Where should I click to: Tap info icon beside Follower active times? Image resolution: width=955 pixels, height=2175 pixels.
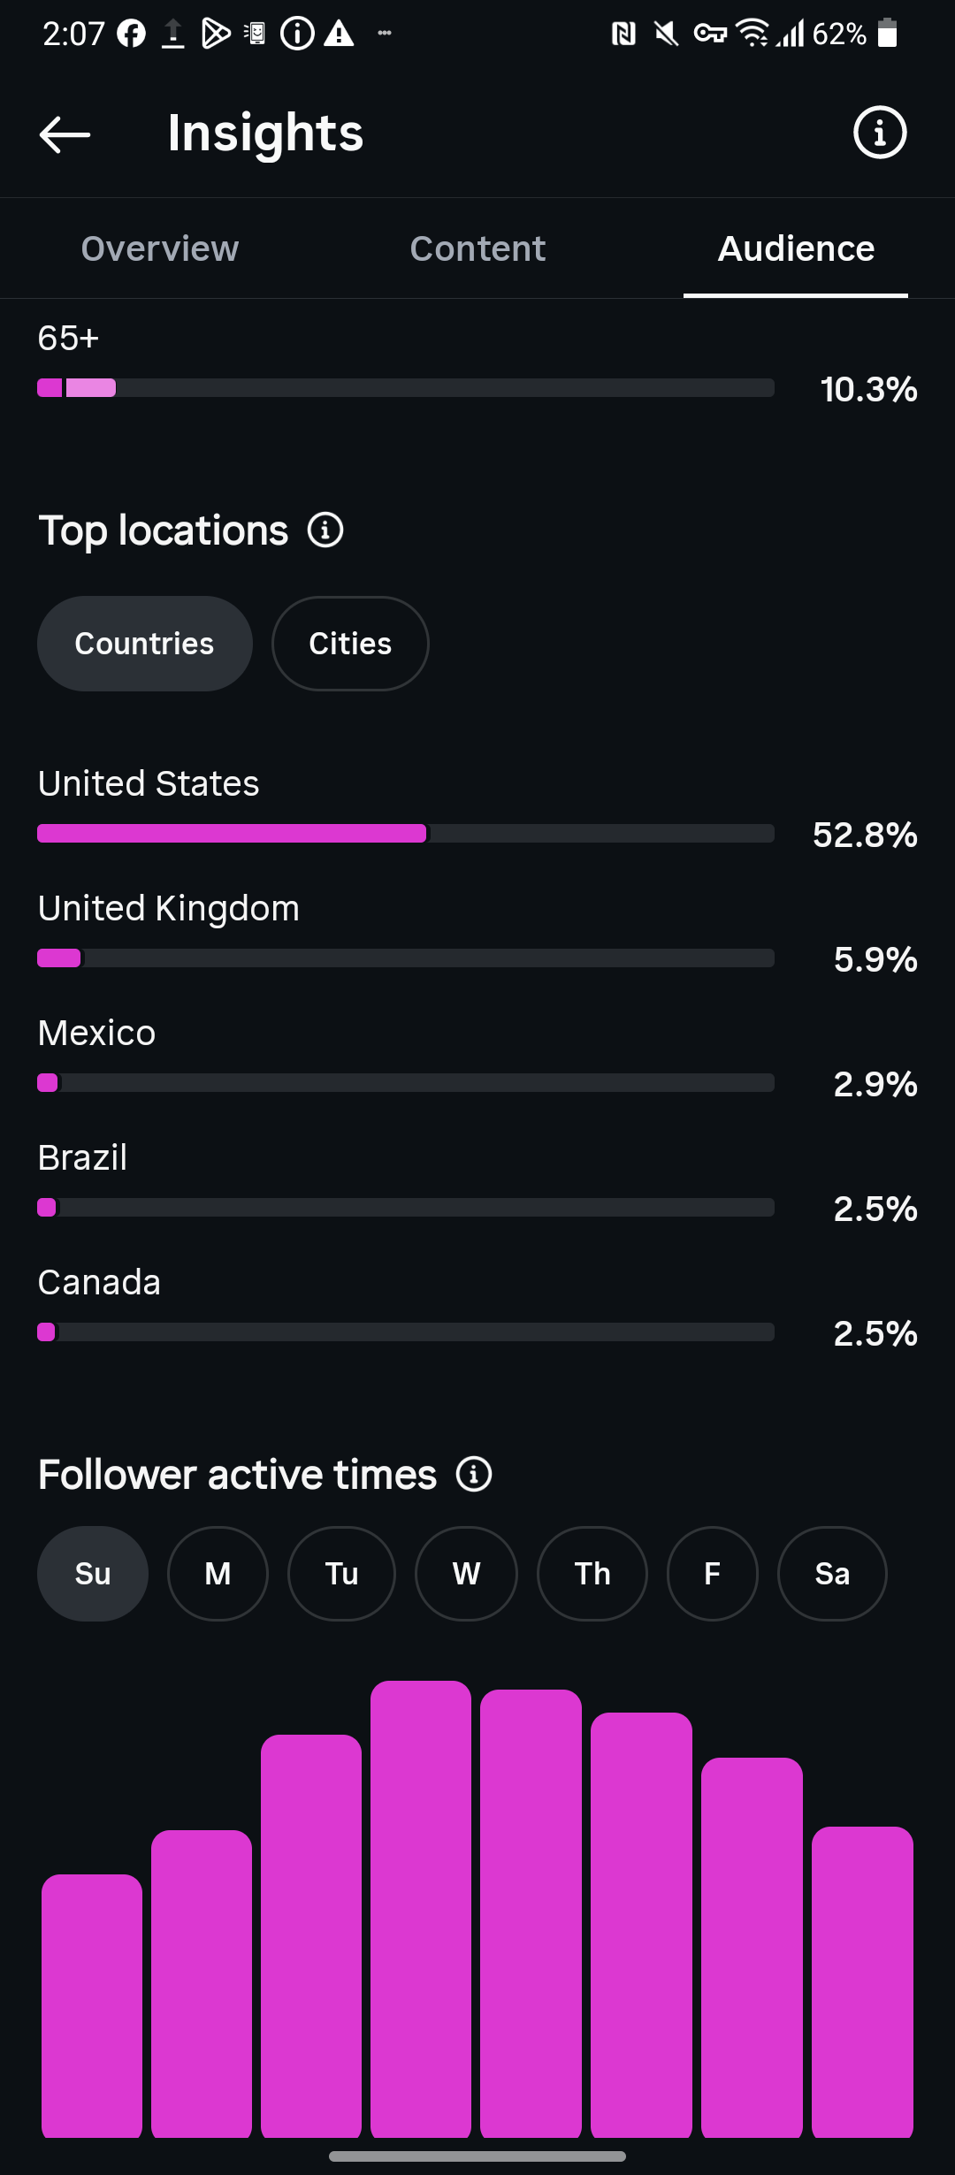[x=474, y=1474]
